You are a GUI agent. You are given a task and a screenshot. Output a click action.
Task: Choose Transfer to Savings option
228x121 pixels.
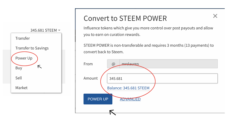pyautogui.click(x=32, y=48)
